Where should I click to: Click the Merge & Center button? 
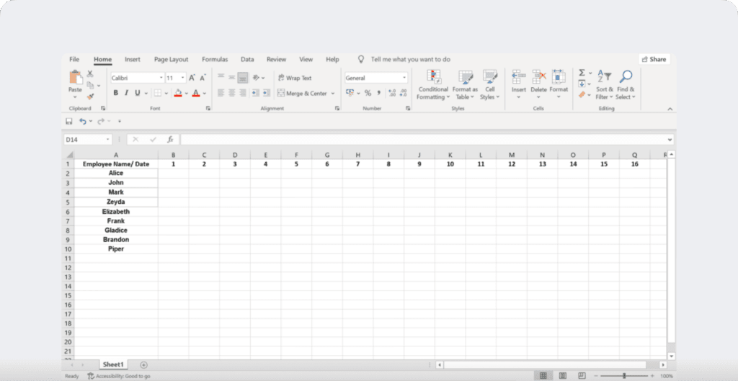(x=302, y=93)
